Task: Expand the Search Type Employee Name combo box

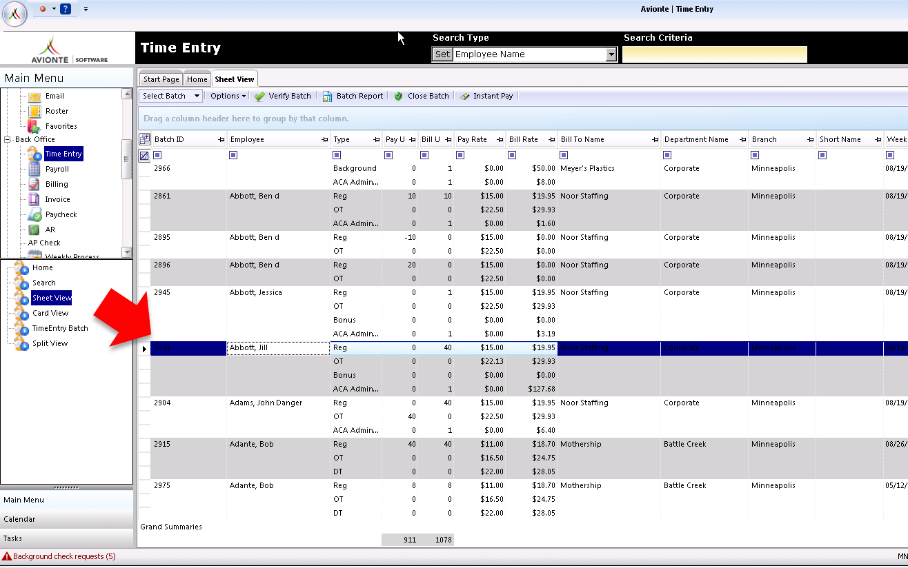Action: coord(611,54)
